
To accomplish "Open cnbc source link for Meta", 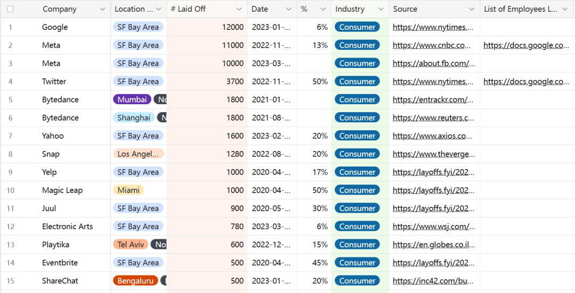I will coord(432,45).
